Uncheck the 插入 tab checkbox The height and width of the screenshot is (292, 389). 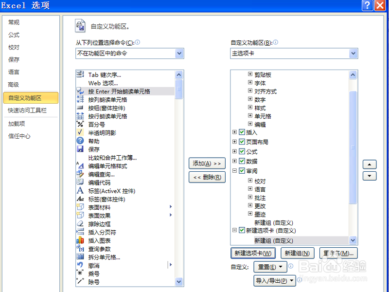point(242,132)
